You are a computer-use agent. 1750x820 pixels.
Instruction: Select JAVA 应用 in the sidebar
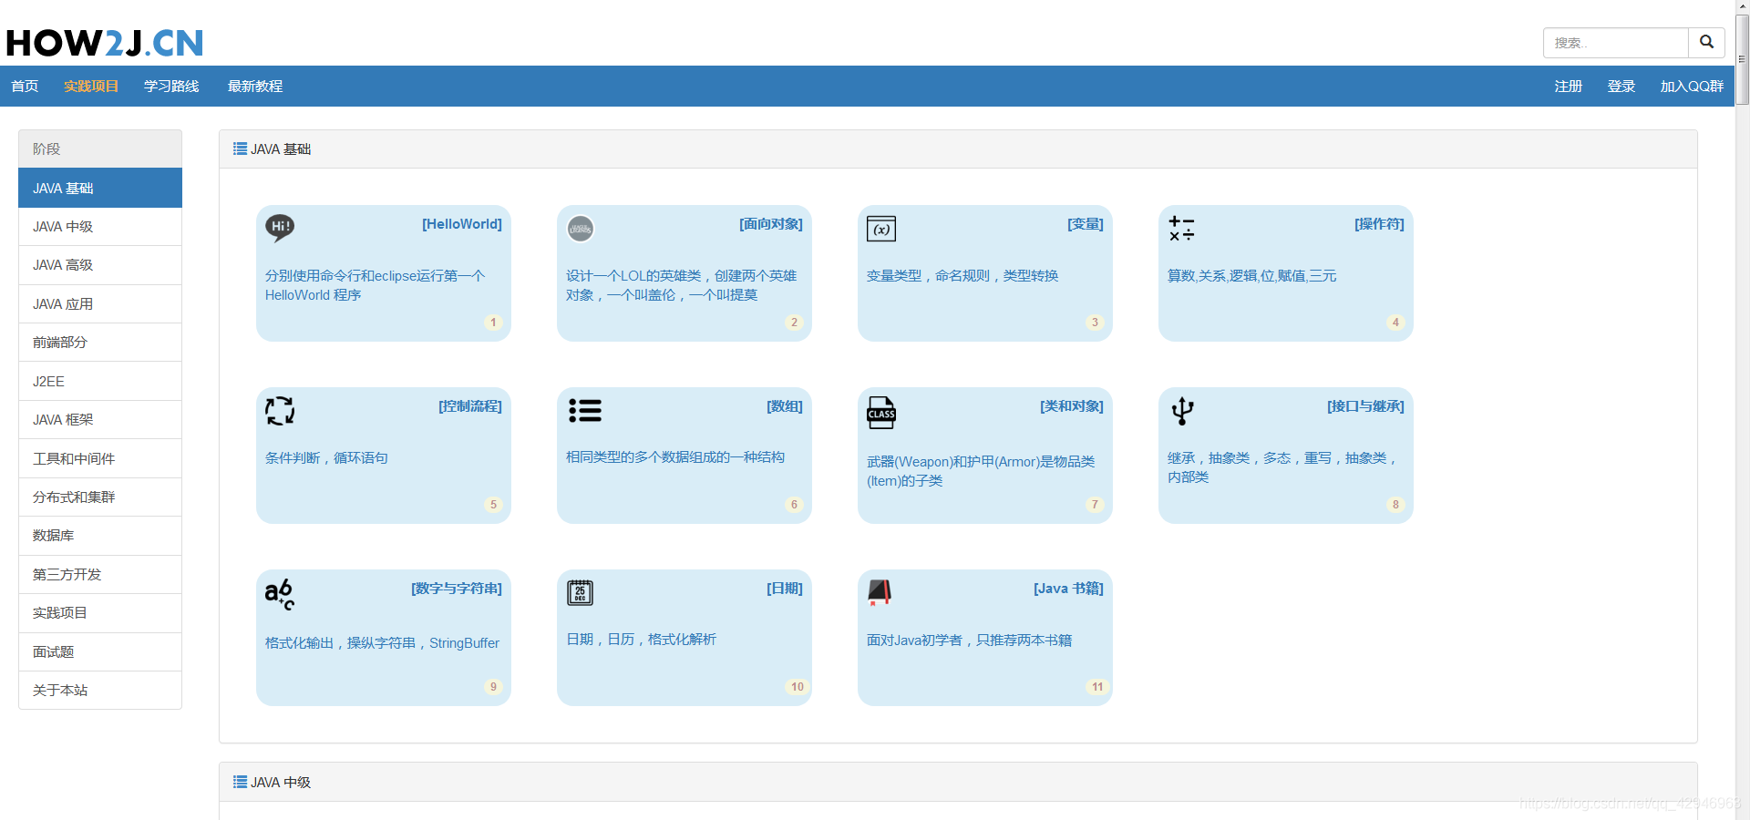(100, 303)
